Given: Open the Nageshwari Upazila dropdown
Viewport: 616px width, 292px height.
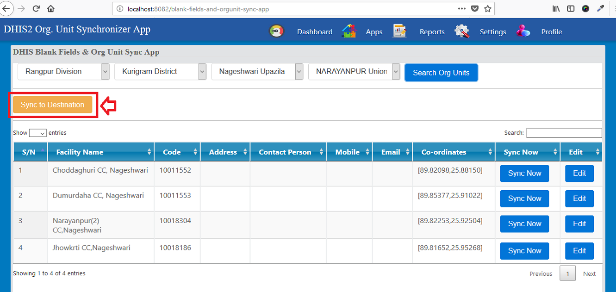Looking at the screenshot, I should (257, 72).
